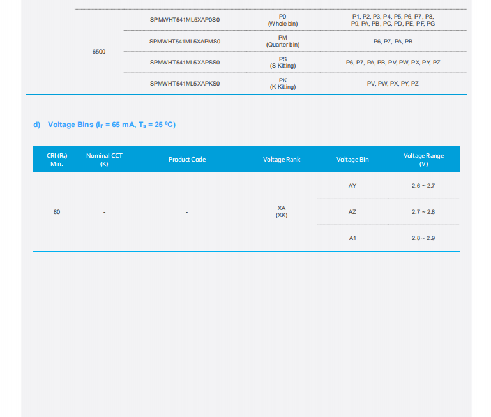Image resolution: width=491 pixels, height=417 pixels.
Task: Select product code SPMWHT541ML5XAPKS0
Action: point(185,84)
